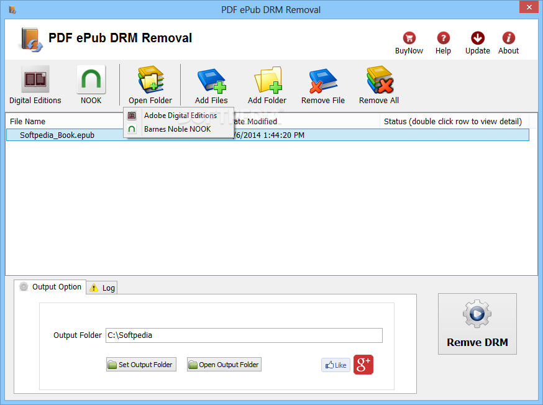Switch to the Log tab

[x=102, y=288]
